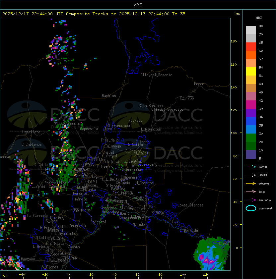Click the 'MAIPU' city label

92,182
